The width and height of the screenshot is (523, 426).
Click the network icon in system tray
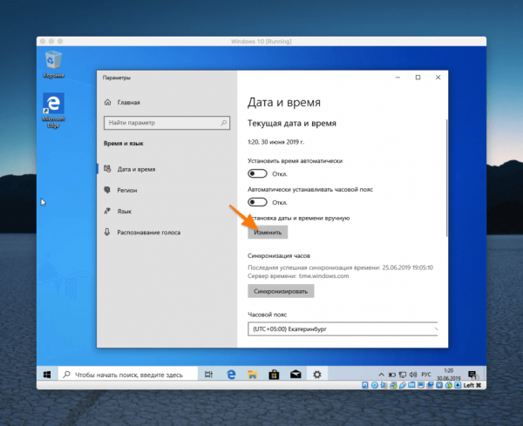click(x=403, y=375)
